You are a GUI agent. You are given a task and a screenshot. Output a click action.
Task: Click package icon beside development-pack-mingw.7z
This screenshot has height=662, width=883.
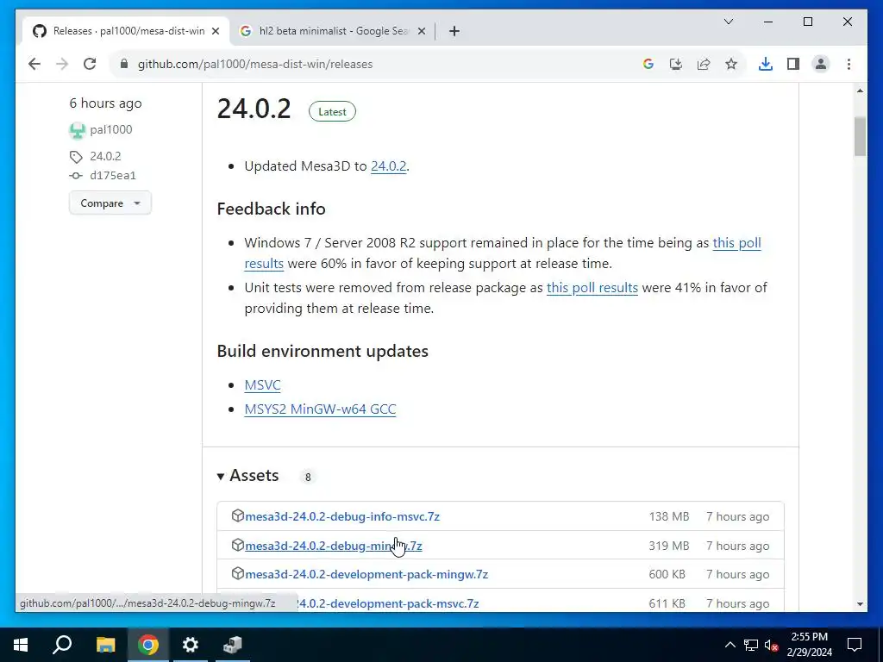[x=238, y=573]
